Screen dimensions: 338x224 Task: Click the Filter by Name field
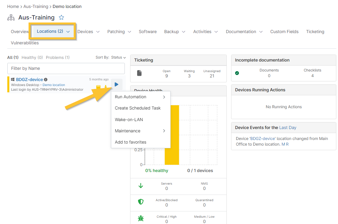point(66,68)
